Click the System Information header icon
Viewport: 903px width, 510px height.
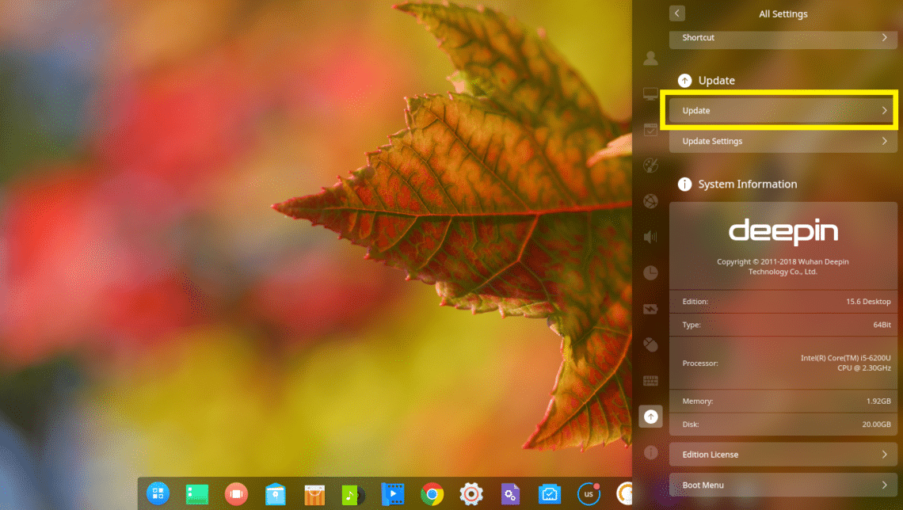[x=684, y=185]
